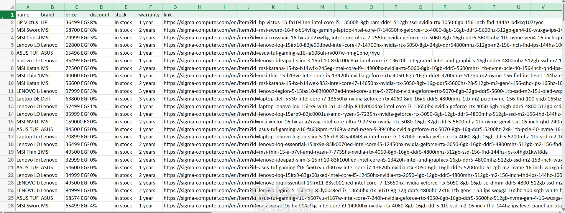Click the 'name' header cell
This screenshot has height=213, width=565.
pyautogui.click(x=28, y=15)
